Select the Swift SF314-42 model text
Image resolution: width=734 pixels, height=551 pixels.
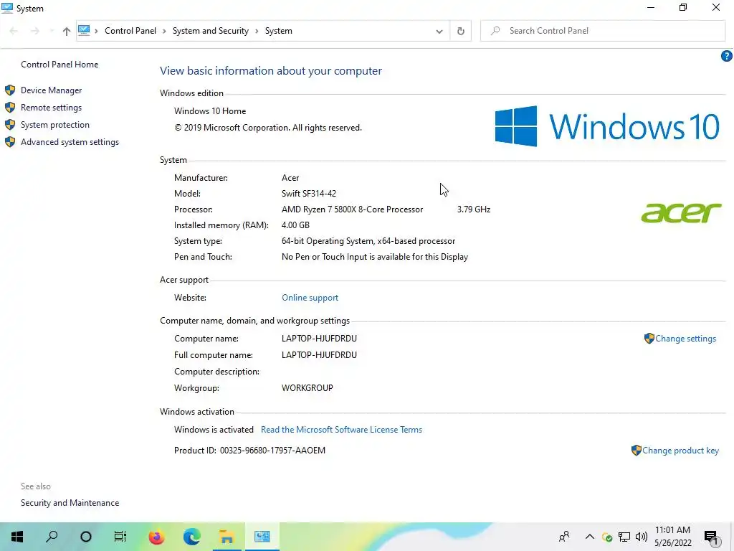coord(308,194)
